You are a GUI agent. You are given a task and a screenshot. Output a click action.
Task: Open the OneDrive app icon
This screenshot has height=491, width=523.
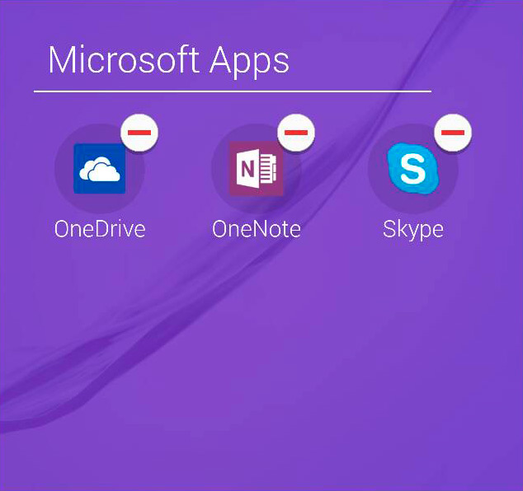click(99, 169)
